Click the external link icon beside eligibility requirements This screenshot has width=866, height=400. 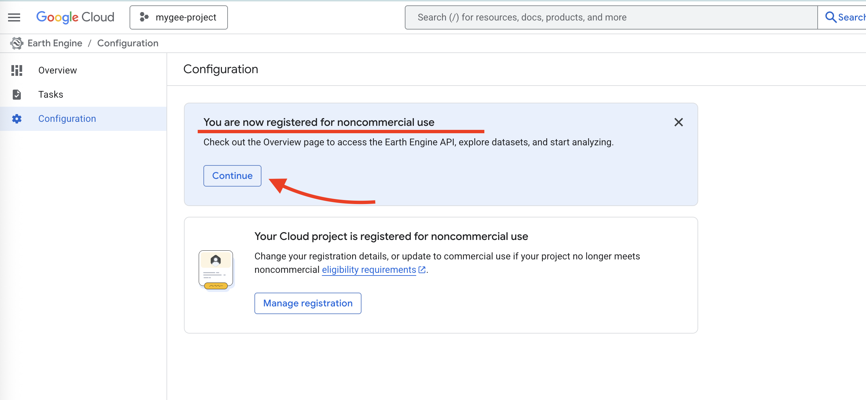coord(422,269)
